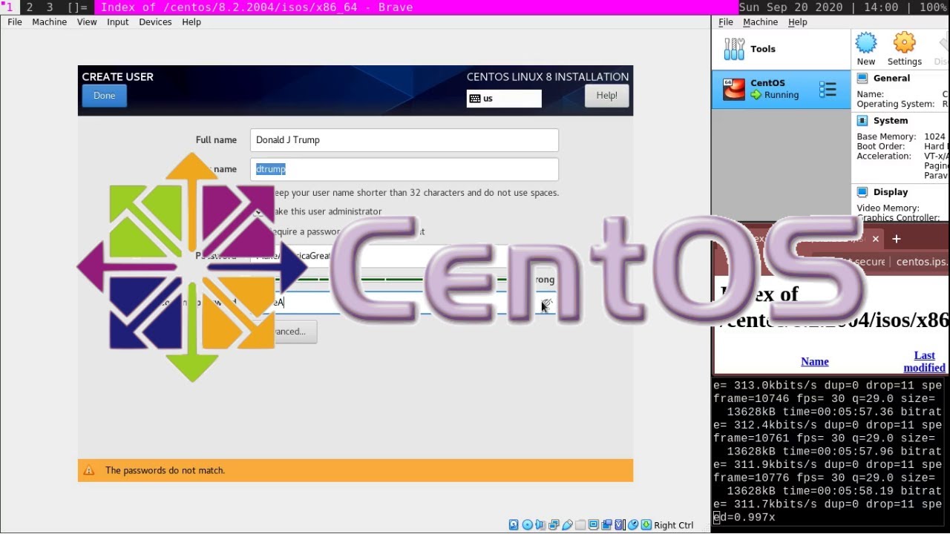This screenshot has width=950, height=534.
Task: Click 'Video Memory:' label in VirtualBox
Action: (888, 208)
